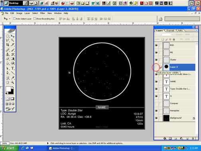Click the zoom percentage field
Screen dimensions: 201x151
5,143
